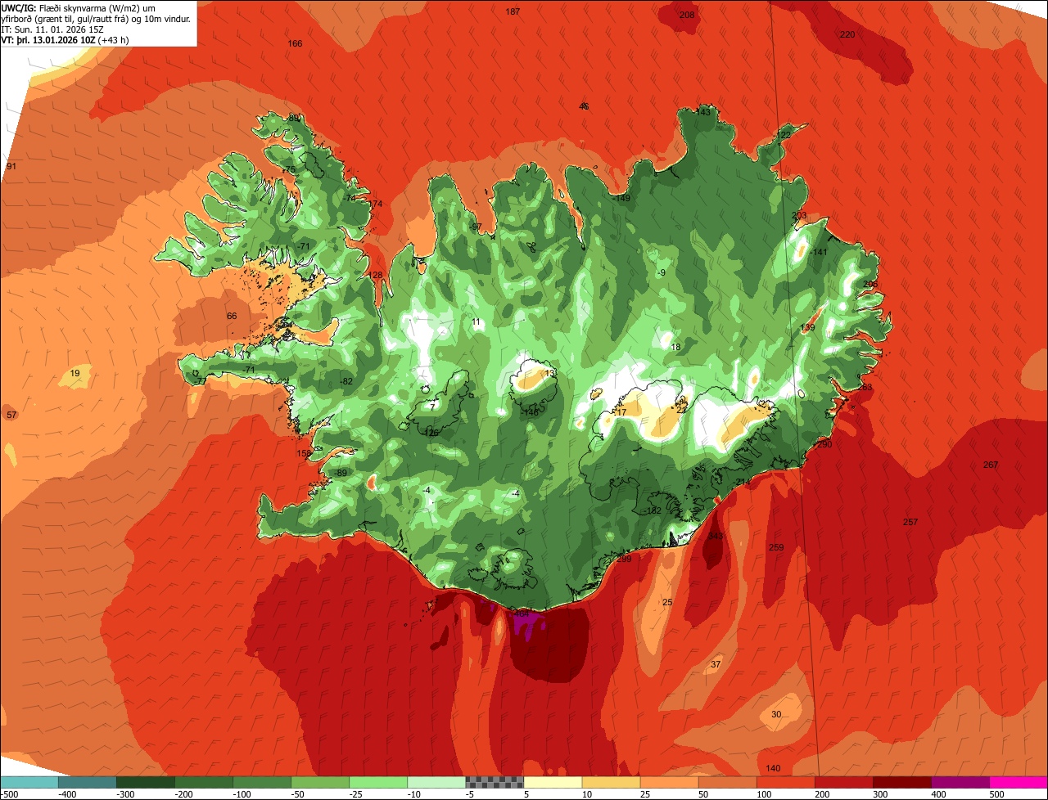Click the value 139 in east Iceland
1048x800 pixels.
(808, 327)
